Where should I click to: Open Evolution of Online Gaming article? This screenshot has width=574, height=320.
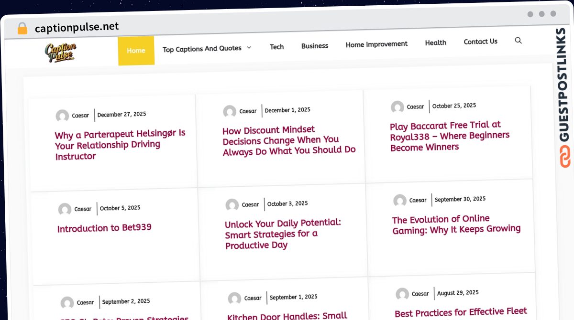pyautogui.click(x=456, y=224)
